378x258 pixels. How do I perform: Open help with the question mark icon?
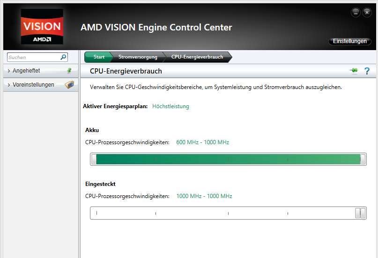pos(367,71)
